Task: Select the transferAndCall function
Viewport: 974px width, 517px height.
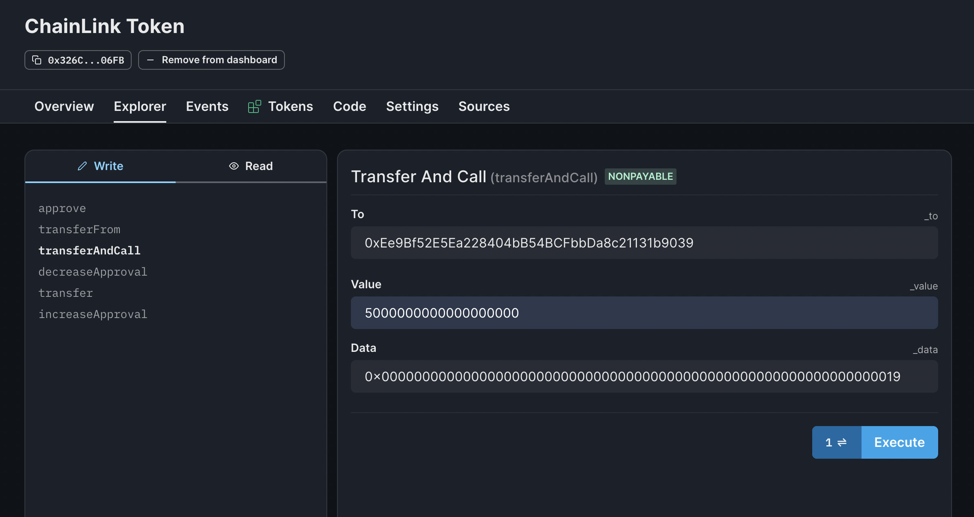Action: tap(90, 250)
